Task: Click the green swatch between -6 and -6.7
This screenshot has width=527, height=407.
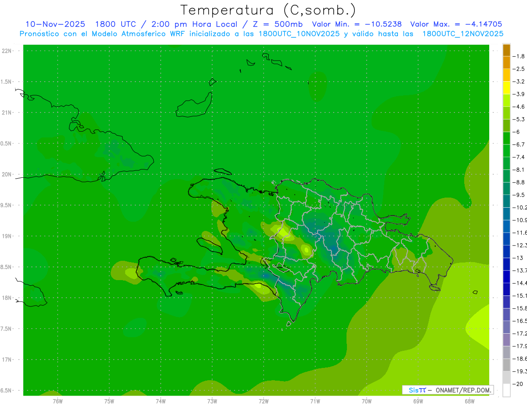Action: pyautogui.click(x=506, y=138)
